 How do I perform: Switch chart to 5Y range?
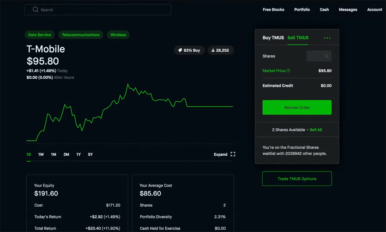point(90,155)
